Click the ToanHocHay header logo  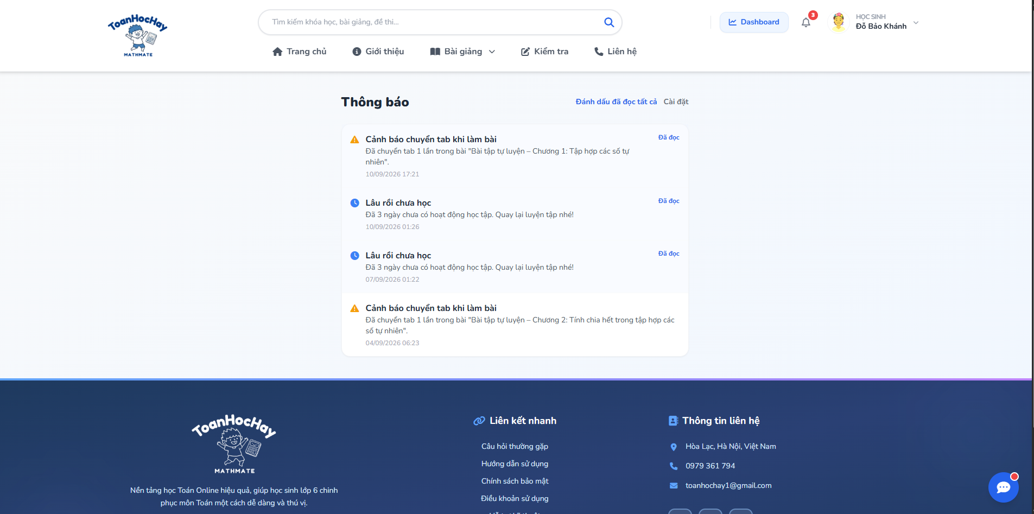pos(137,35)
